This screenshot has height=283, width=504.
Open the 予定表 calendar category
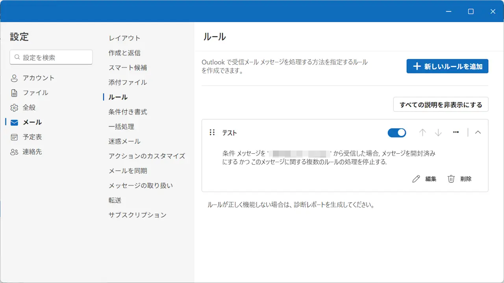(32, 137)
